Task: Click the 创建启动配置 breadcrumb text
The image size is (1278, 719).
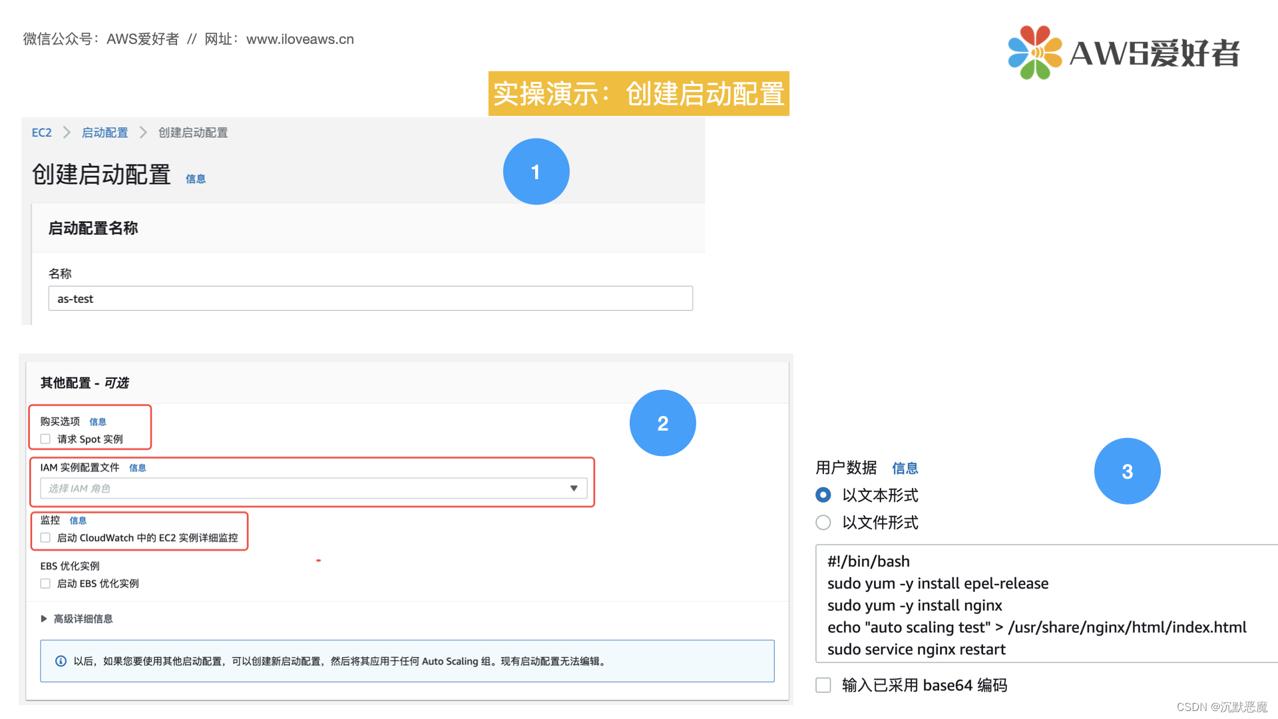Action: pos(193,132)
